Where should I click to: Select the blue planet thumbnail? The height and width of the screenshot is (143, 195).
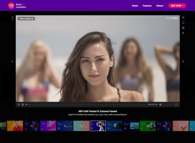[x=114, y=126]
